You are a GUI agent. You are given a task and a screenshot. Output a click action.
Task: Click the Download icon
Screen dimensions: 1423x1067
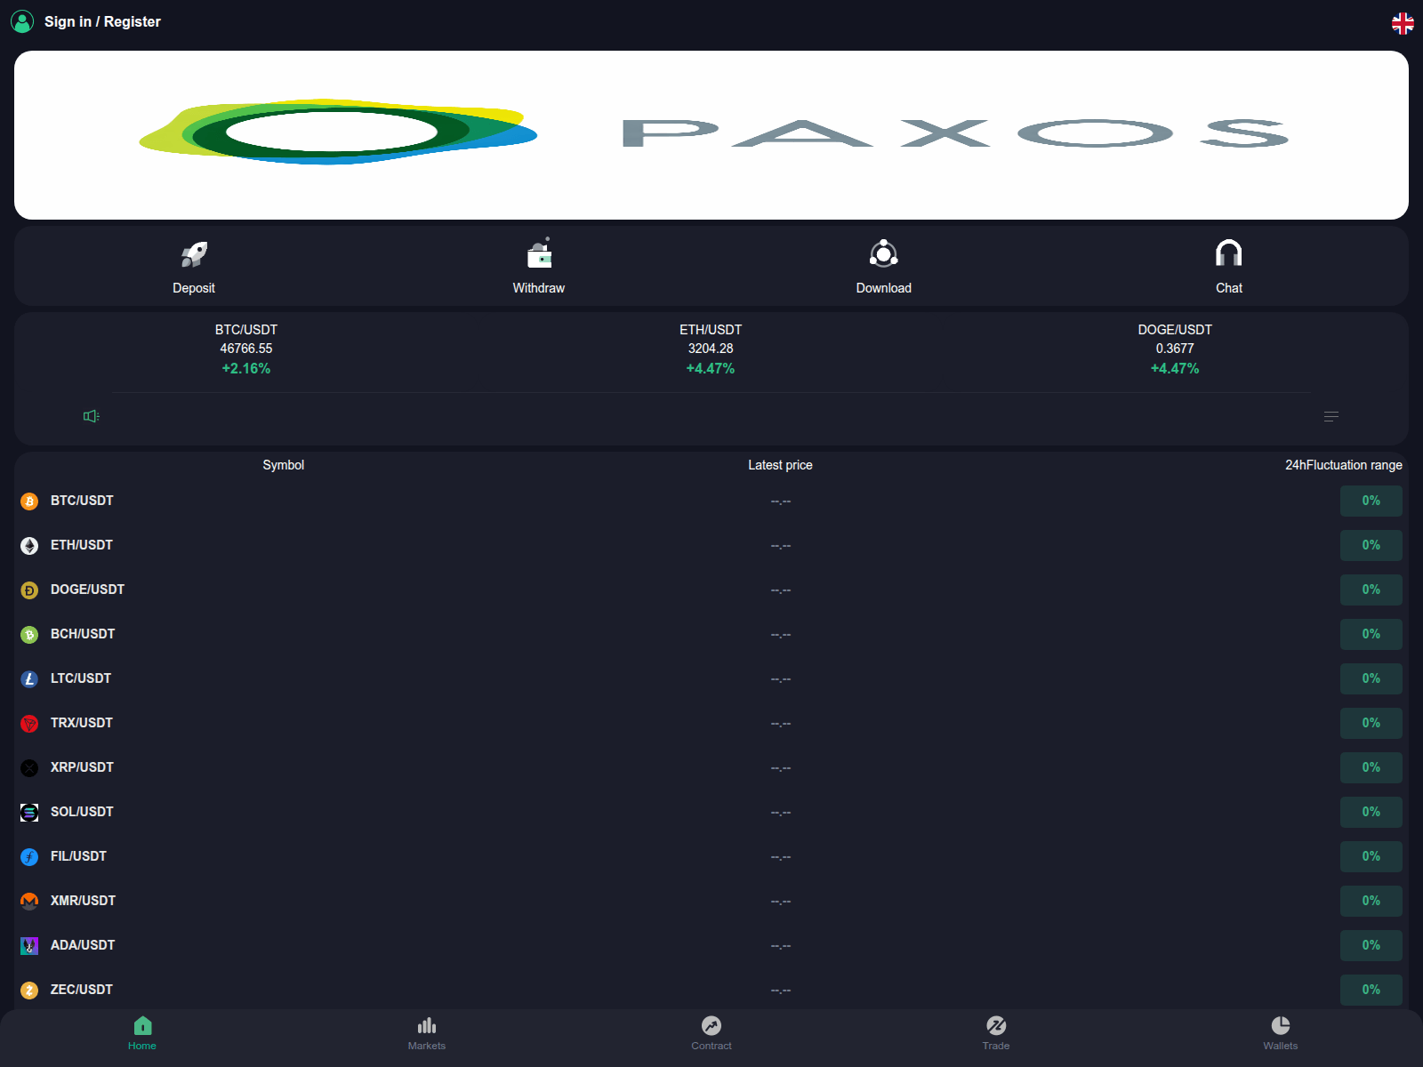[883, 254]
